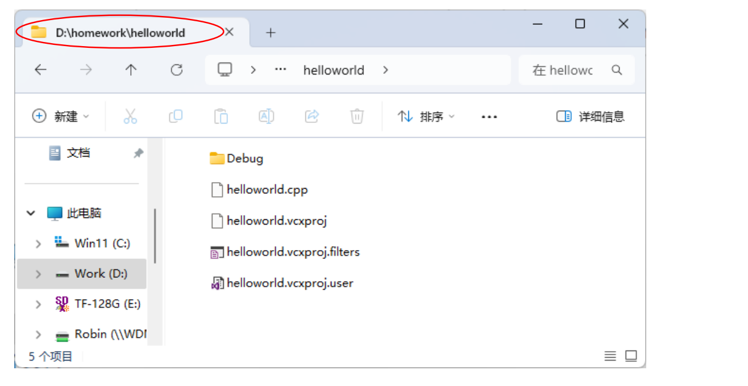Navigate back to previous folder
The image size is (748, 386).
point(40,70)
